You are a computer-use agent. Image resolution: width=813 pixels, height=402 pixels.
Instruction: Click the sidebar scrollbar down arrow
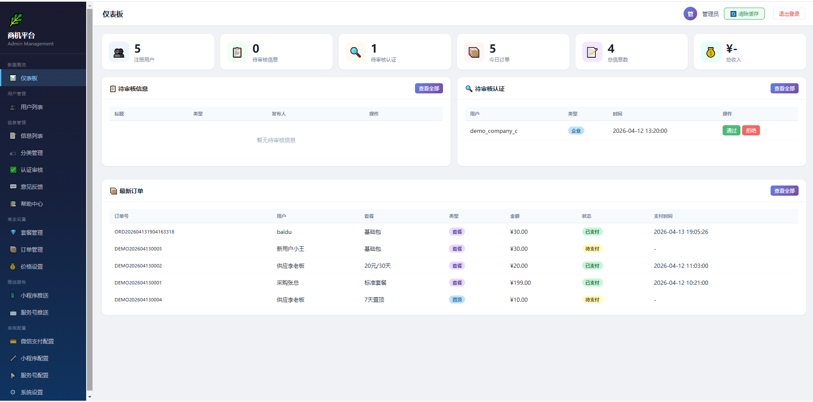point(90,397)
